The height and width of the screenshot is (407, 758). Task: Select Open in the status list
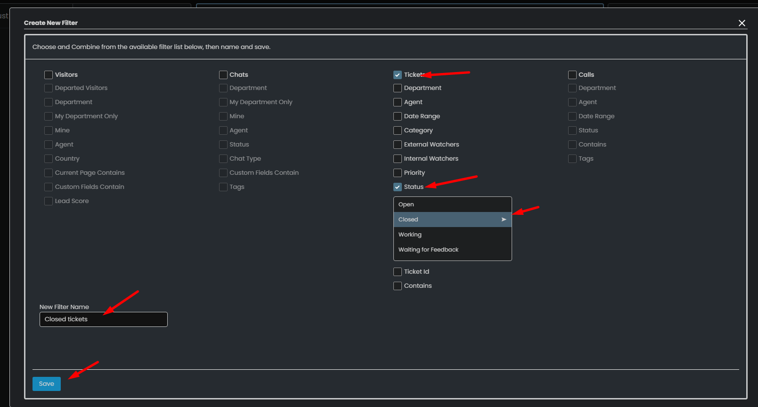pyautogui.click(x=406, y=204)
